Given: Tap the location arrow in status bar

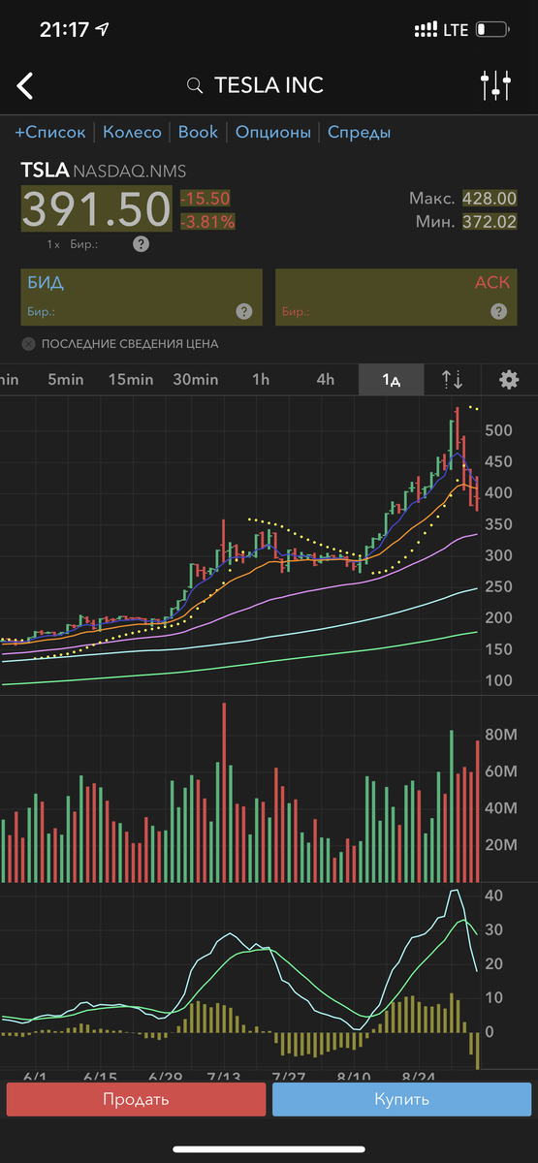Looking at the screenshot, I should [x=103, y=30].
